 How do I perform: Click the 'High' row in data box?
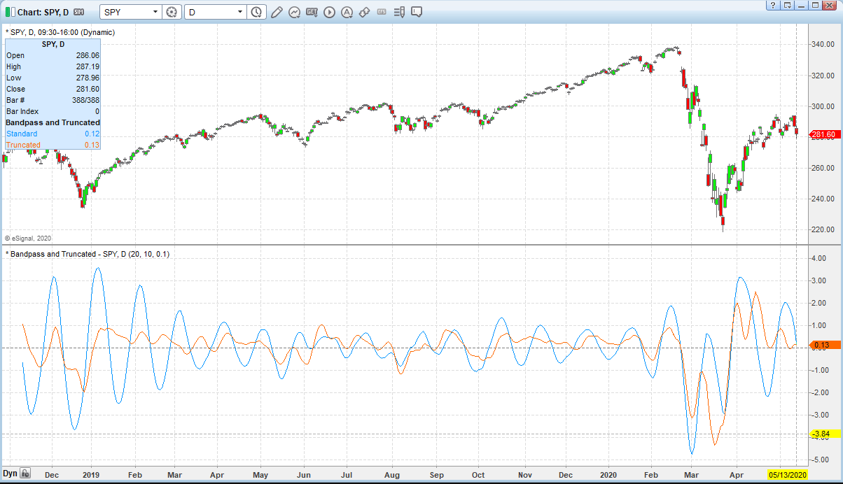tap(53, 66)
